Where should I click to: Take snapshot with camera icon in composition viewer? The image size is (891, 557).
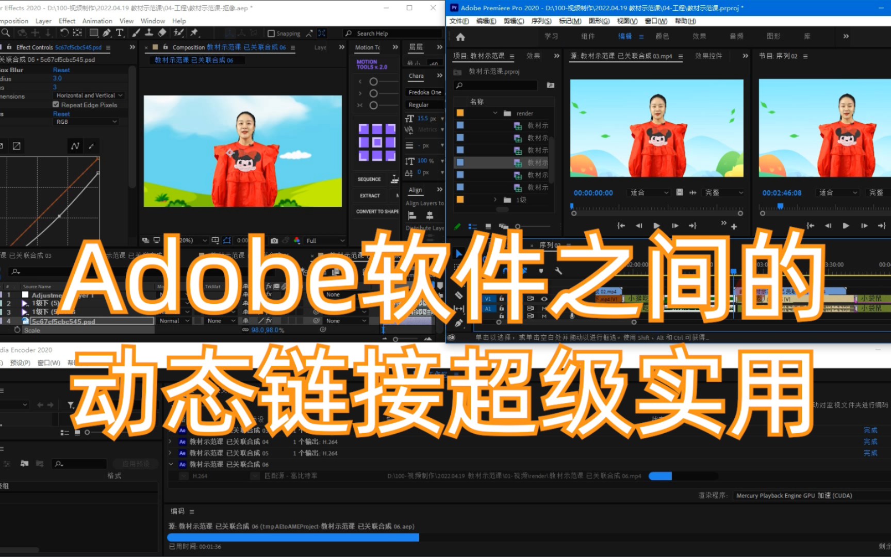pyautogui.click(x=274, y=241)
